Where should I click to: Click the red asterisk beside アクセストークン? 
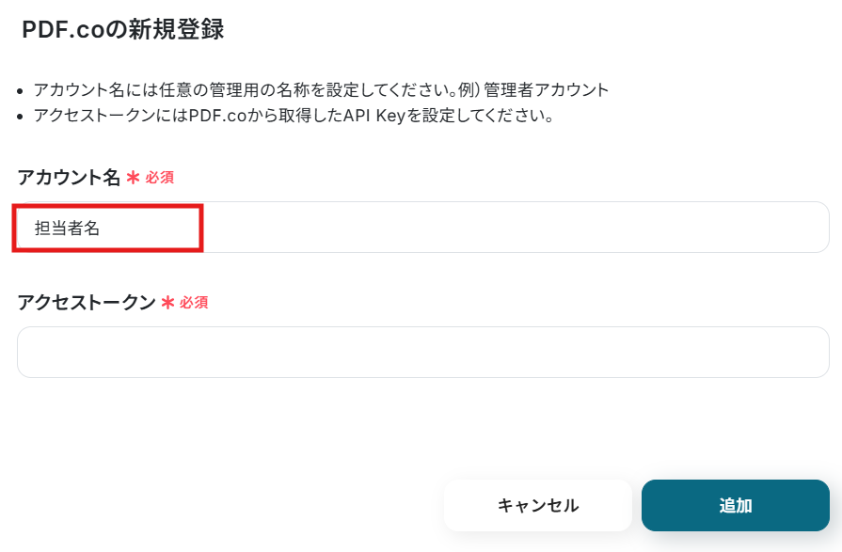[168, 303]
